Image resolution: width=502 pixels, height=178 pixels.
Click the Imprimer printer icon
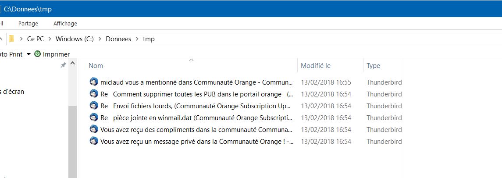pos(37,54)
